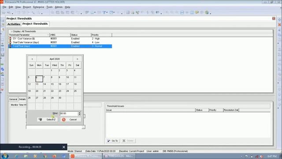Screen dimensions: 282x159
Task: Cancel the calendar date picker
Action: click(70, 120)
